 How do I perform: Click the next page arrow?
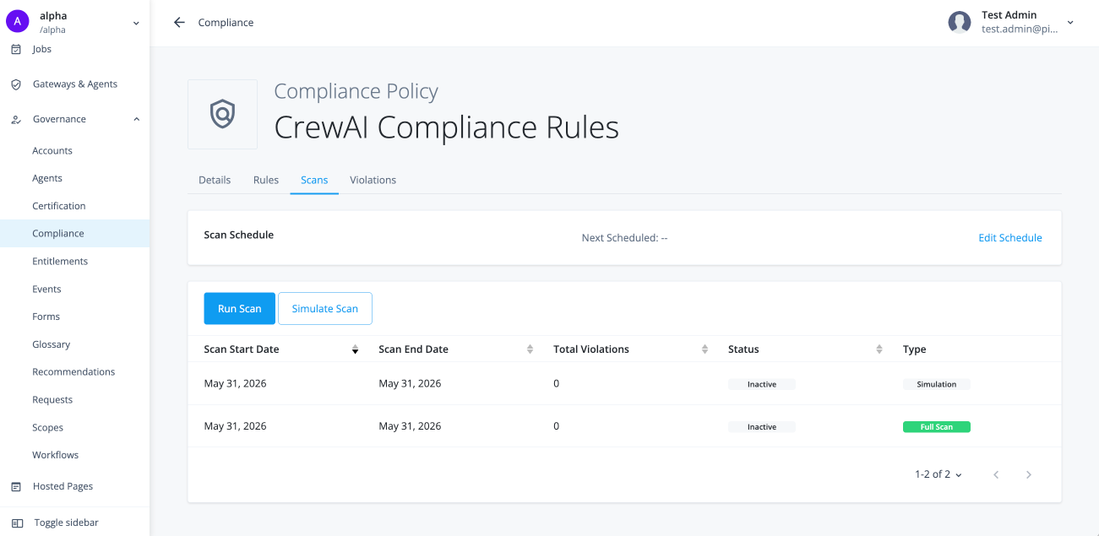coord(1029,475)
